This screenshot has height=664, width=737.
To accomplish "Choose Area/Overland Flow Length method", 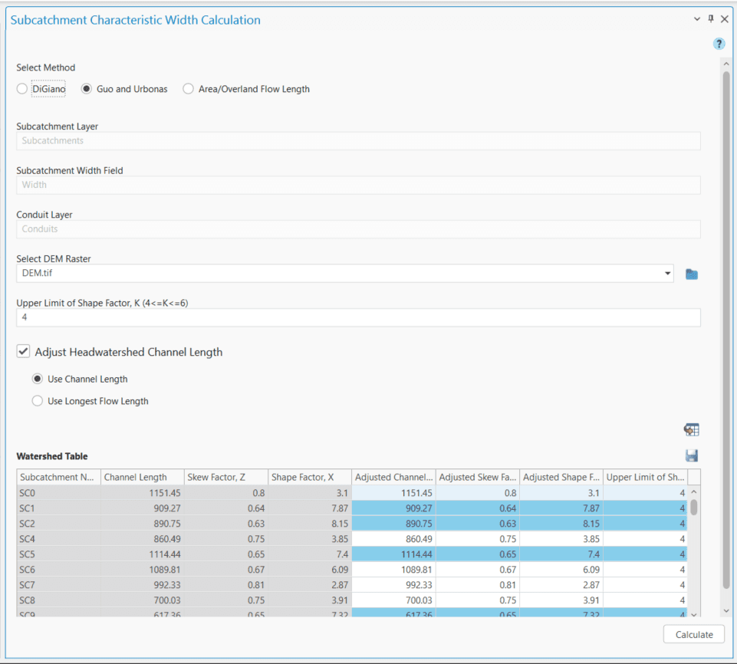I will point(189,89).
